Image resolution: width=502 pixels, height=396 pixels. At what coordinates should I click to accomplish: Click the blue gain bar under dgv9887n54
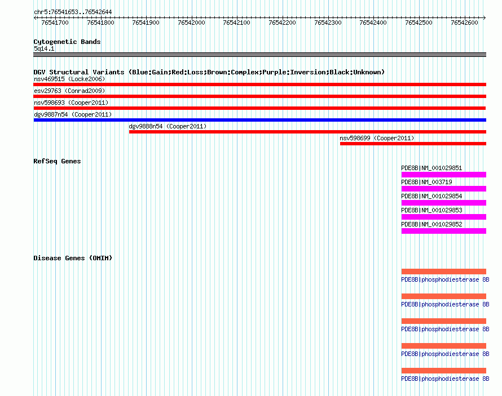click(259, 120)
